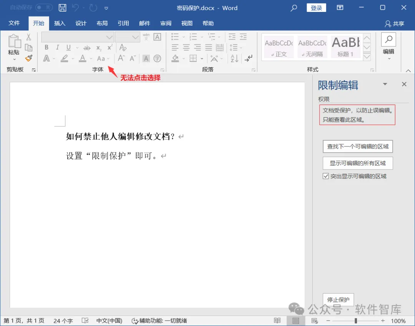Click the Center alignment icon

tap(186, 48)
